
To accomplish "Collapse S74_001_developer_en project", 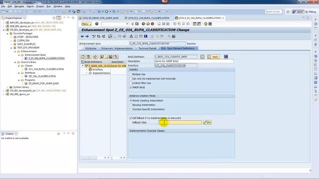I will pyautogui.click(x=3, y=30).
